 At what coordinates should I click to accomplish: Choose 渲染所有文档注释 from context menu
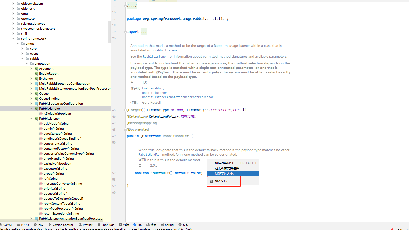tap(233, 168)
